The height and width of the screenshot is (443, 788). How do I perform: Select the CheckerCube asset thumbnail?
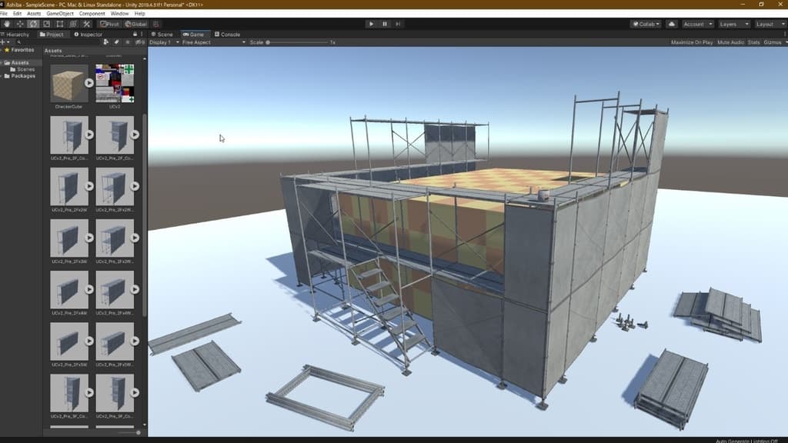pos(68,83)
